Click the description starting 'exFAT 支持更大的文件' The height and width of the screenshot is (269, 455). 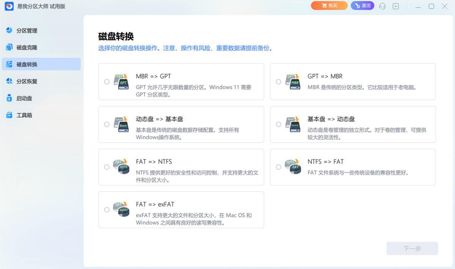(x=194, y=219)
